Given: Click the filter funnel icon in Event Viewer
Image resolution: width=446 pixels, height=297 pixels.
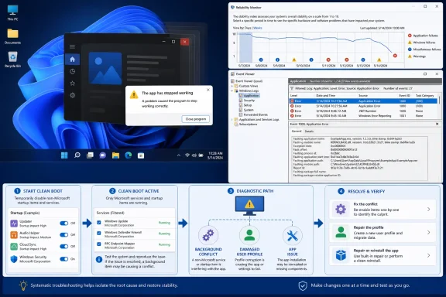Looking at the screenshot, I should [292, 88].
